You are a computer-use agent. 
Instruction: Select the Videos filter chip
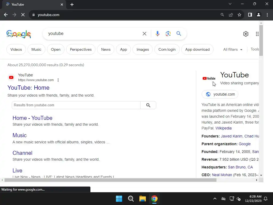point(16,49)
